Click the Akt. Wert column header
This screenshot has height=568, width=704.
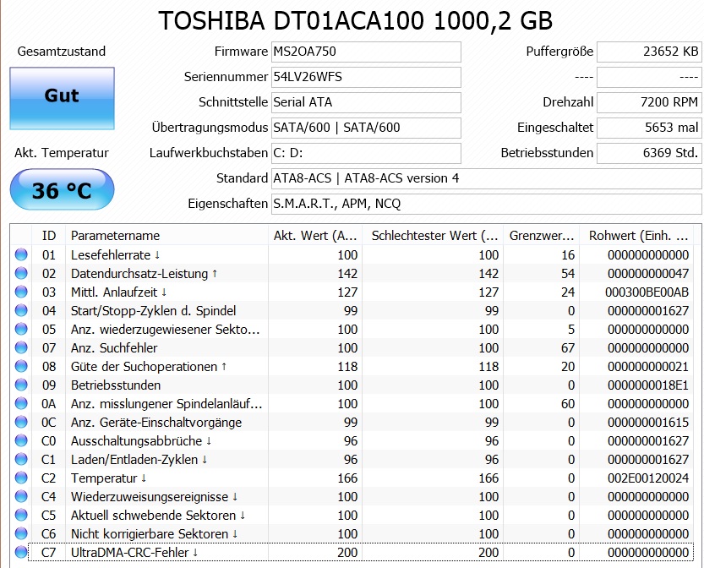[x=315, y=235]
